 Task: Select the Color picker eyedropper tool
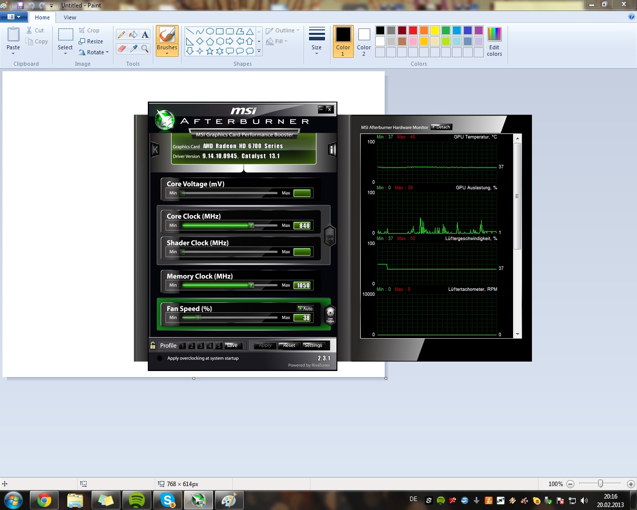(133, 48)
